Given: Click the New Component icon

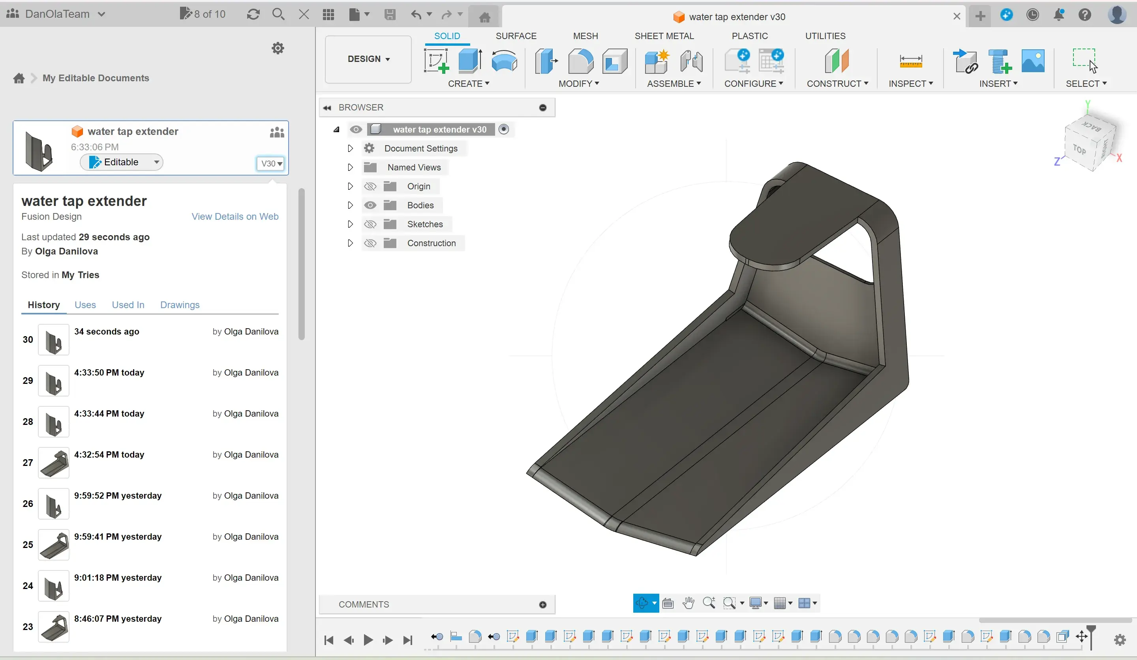Looking at the screenshot, I should [657, 61].
